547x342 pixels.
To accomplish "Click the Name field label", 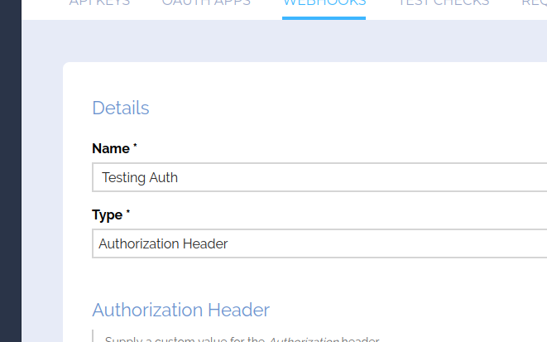I will pos(110,148).
